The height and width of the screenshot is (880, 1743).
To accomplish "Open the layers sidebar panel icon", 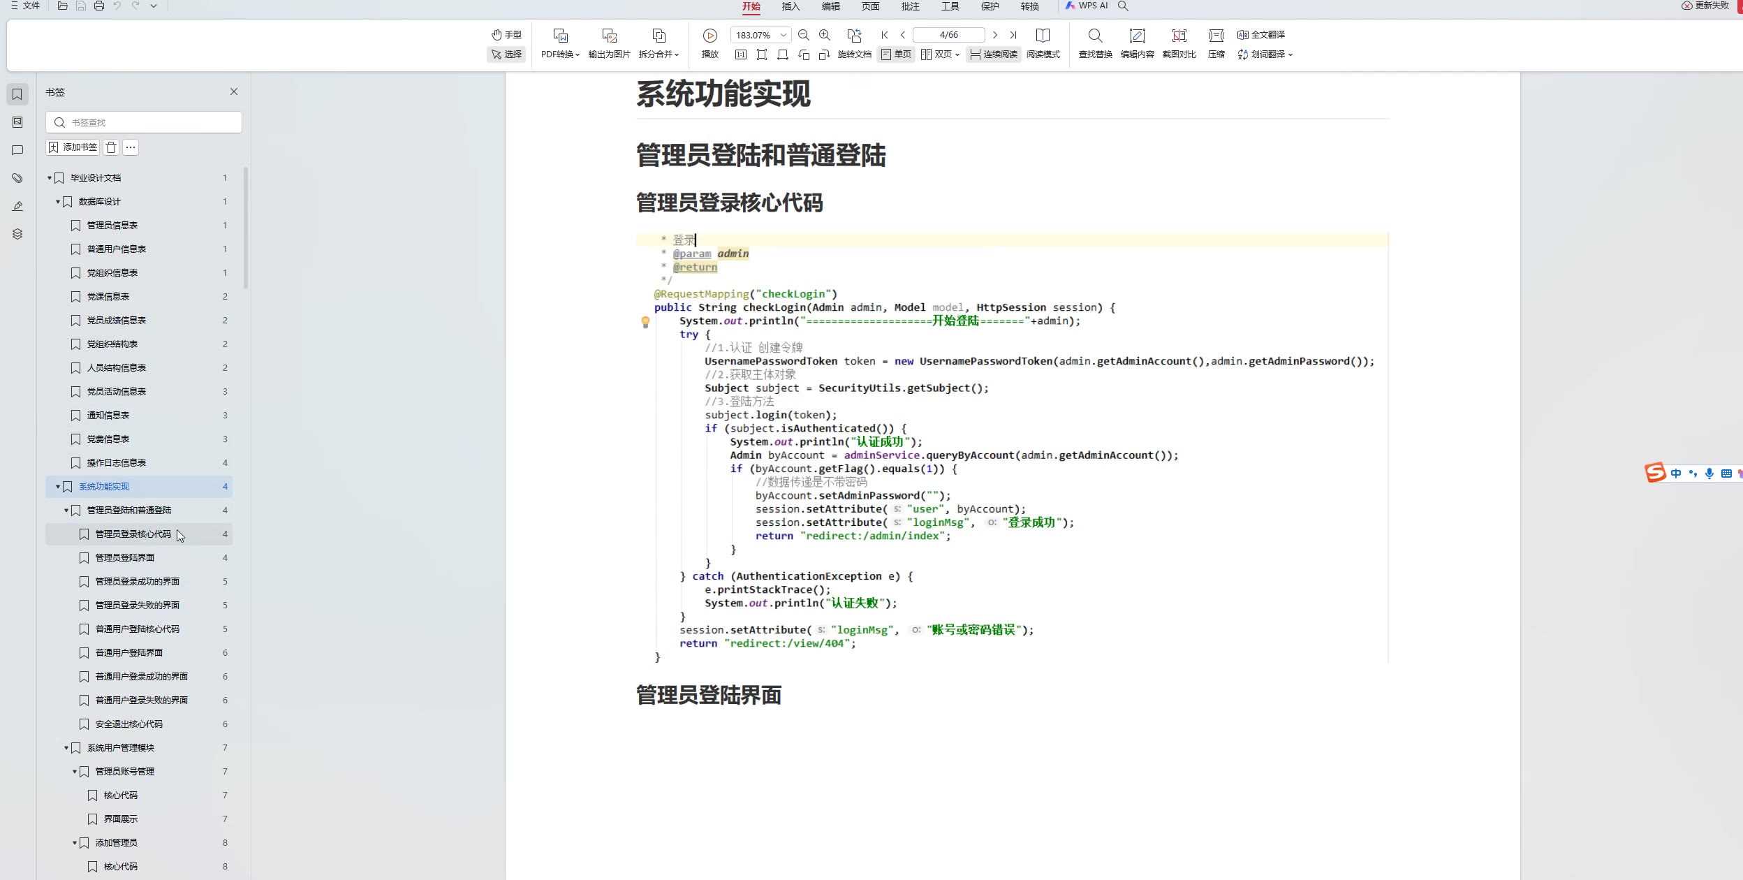I will click(x=17, y=234).
